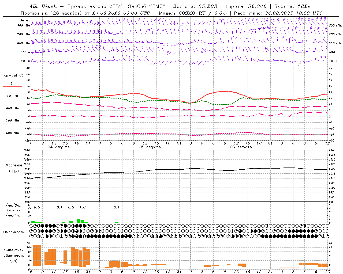Viewport: 343px width, 274px height.
Task: Click '700 гПа' in the temperature legend
Action: (x=13, y=121)
